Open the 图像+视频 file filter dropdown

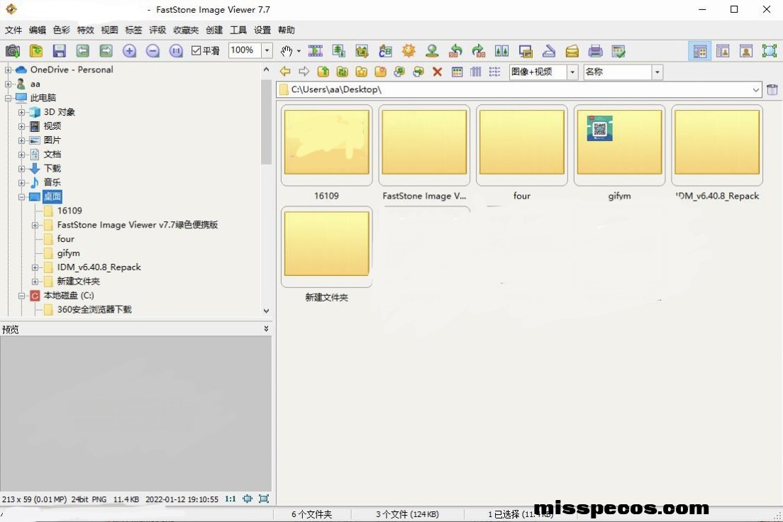click(x=572, y=72)
